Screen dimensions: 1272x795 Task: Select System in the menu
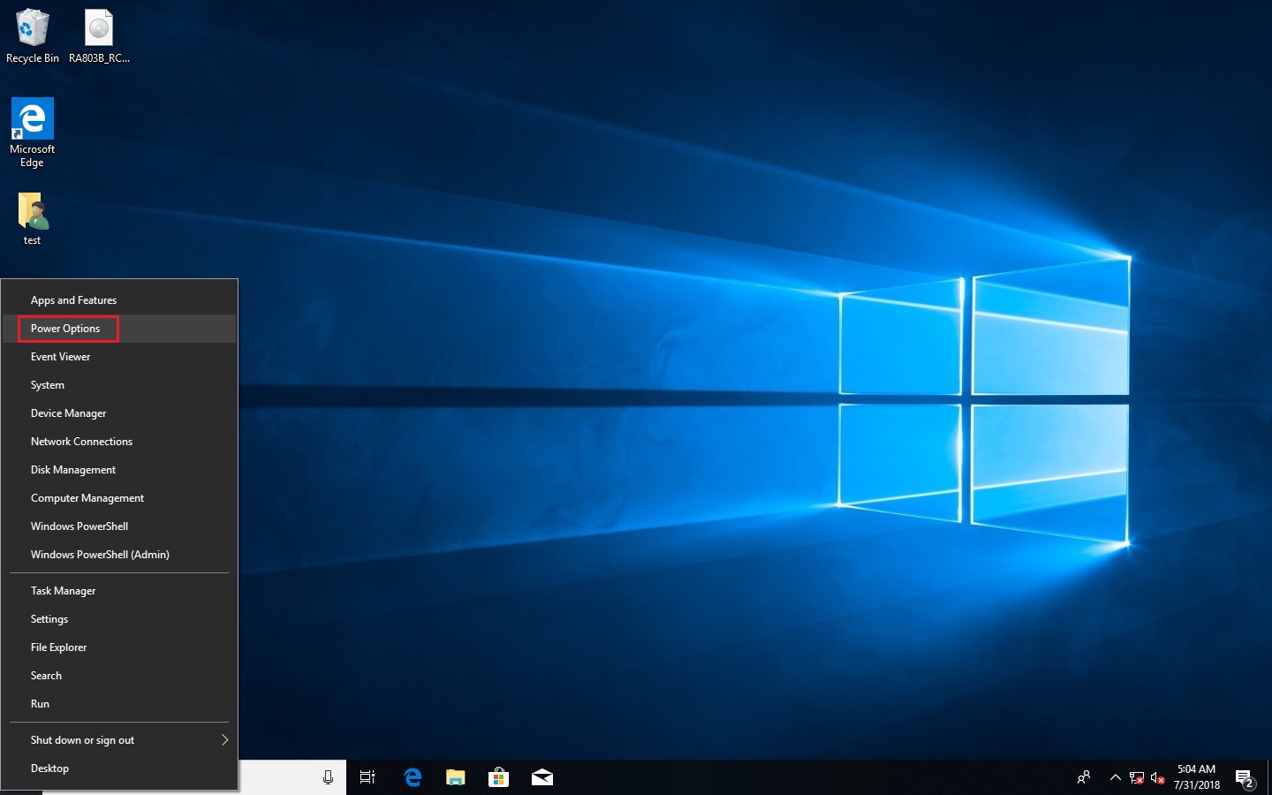[119, 385]
